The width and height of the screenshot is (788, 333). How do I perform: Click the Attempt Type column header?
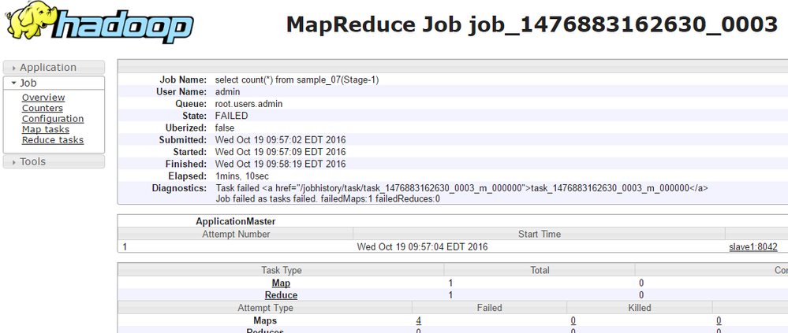coord(265,308)
